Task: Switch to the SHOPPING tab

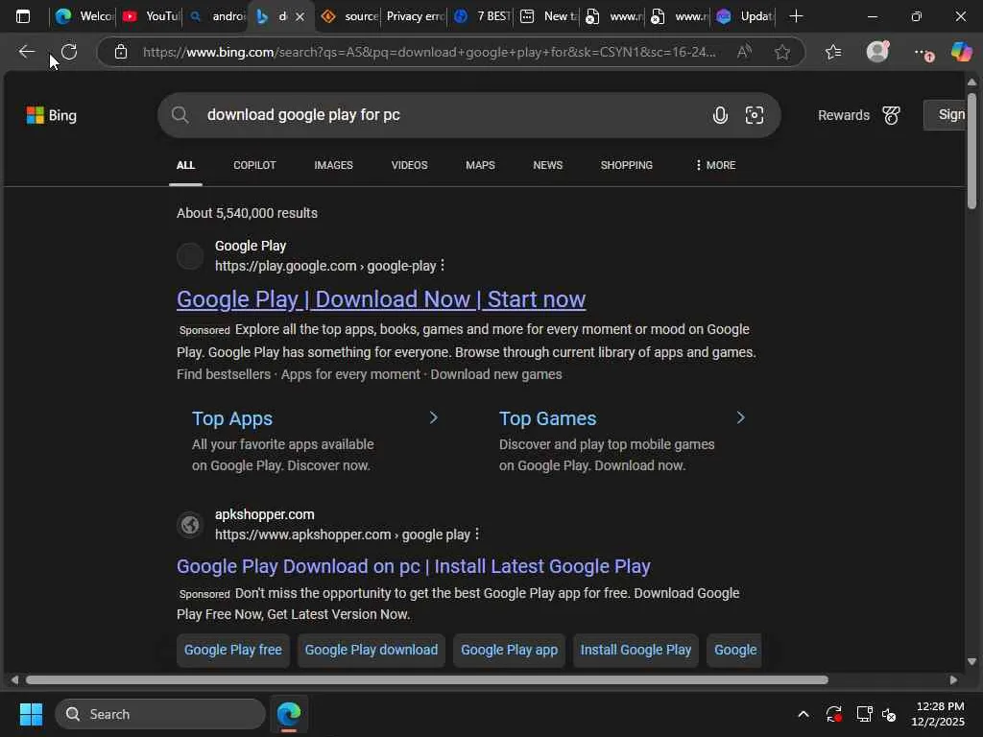Action: (626, 165)
